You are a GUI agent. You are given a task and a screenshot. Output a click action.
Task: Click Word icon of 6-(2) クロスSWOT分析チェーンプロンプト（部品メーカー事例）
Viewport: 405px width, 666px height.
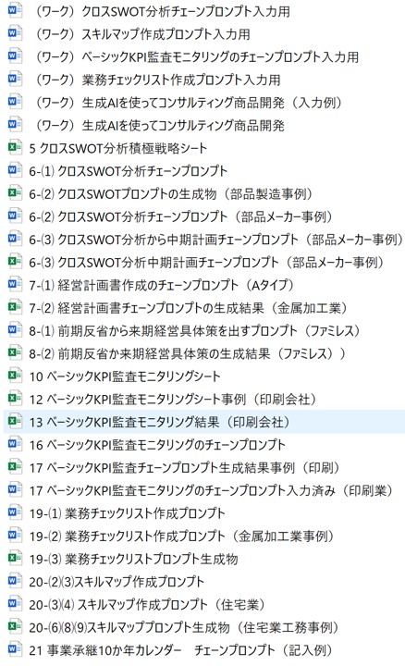click(x=15, y=216)
